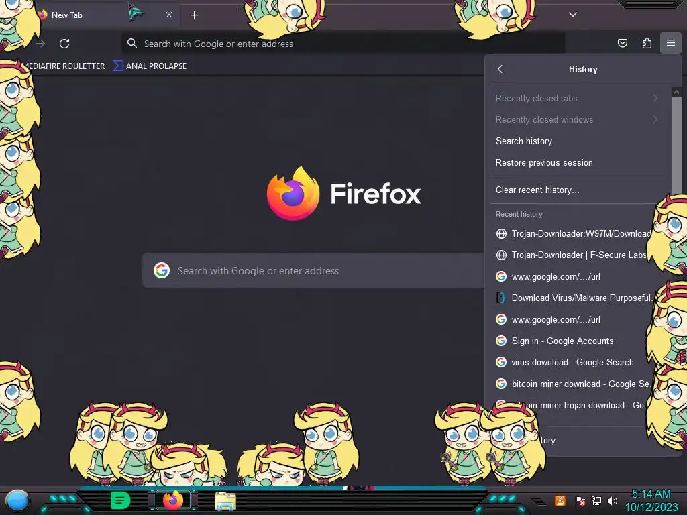Click the homepage Google search box

click(313, 271)
